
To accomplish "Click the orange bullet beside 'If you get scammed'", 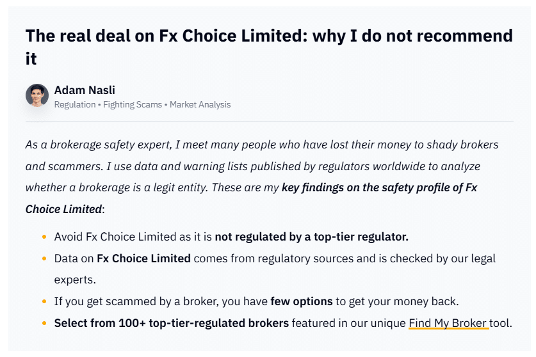I will 44,301.
